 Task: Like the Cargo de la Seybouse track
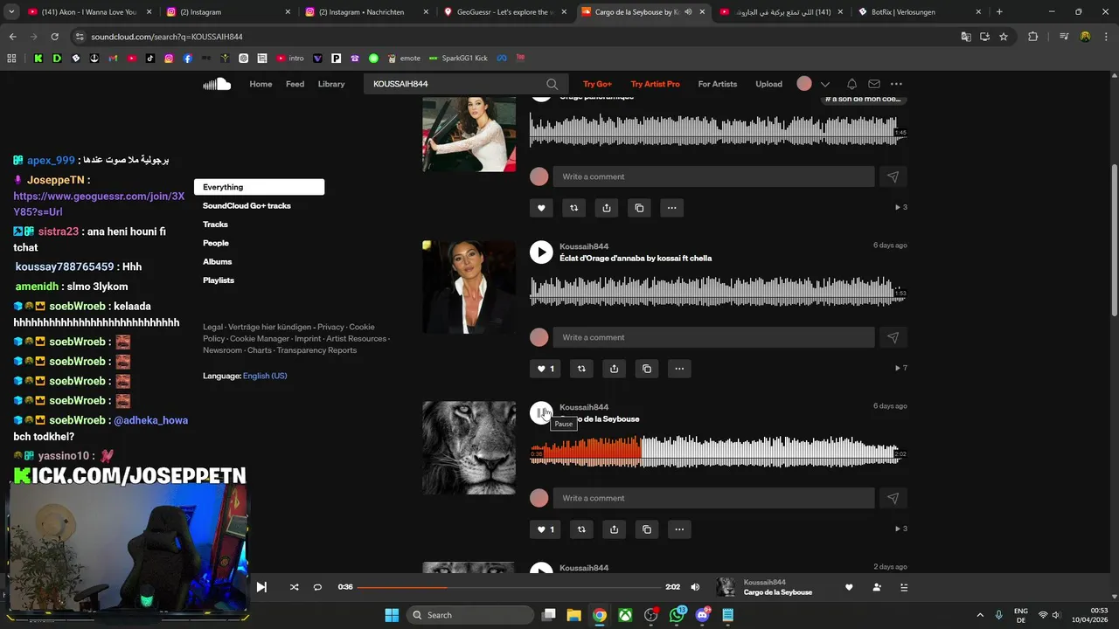coord(545,529)
